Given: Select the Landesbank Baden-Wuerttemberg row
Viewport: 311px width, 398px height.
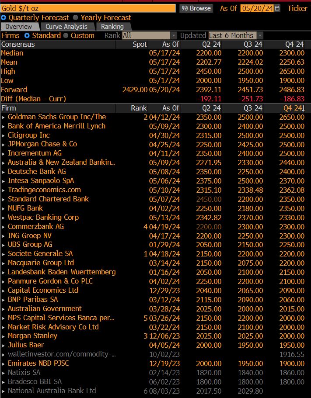Looking at the screenshot, I should [x=156, y=272].
